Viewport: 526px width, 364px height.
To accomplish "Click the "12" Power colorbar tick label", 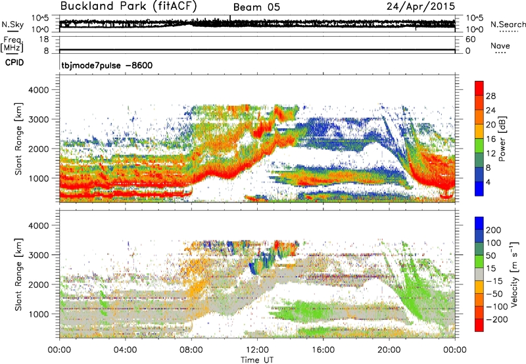I will (490, 153).
